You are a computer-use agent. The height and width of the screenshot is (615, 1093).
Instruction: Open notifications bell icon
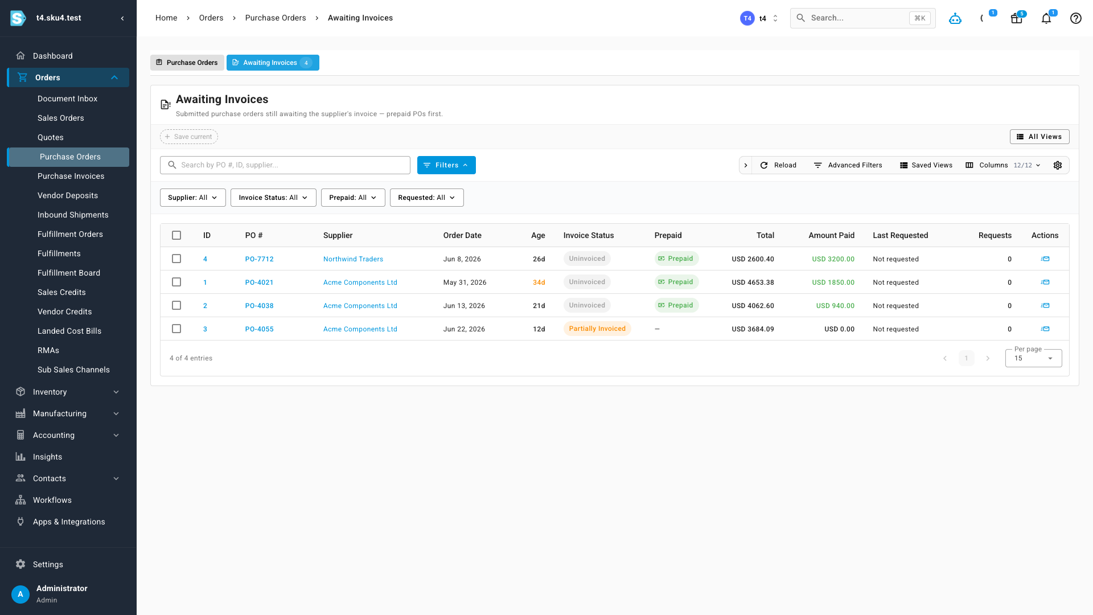coord(1046,18)
